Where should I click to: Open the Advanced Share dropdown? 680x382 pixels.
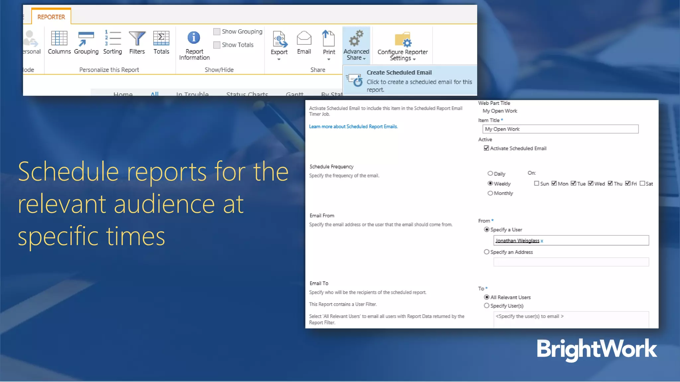coord(356,45)
